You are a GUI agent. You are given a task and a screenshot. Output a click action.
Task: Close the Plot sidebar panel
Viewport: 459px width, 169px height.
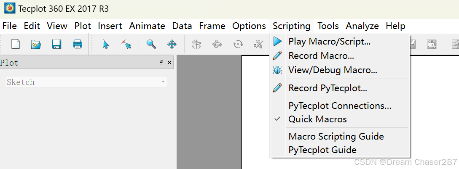pyautogui.click(x=169, y=63)
